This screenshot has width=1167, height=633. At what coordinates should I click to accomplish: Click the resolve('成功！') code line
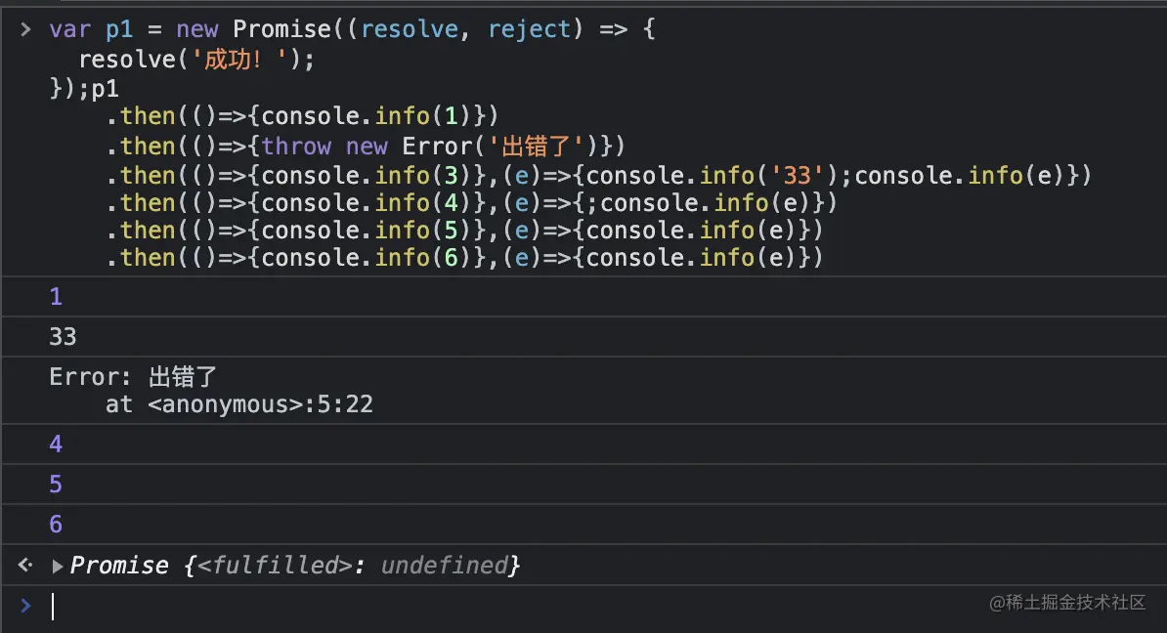(196, 60)
